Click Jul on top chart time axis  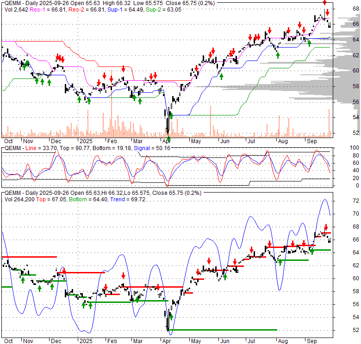(x=251, y=141)
